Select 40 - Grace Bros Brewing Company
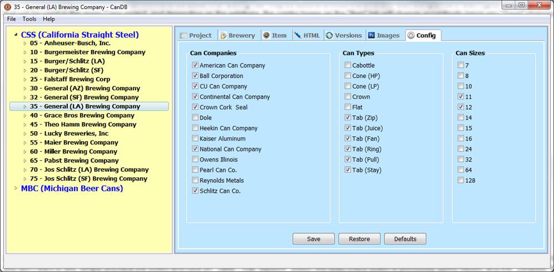This screenshot has height=272, width=554. (x=82, y=115)
